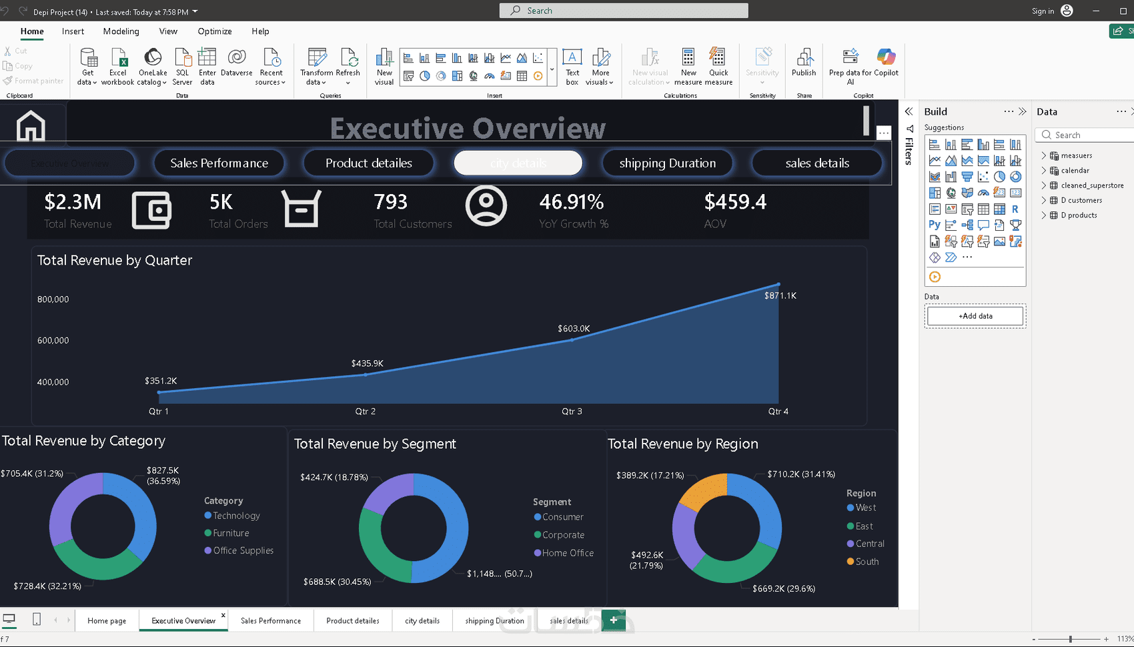
Task: Open the Modeling ribbon tab
Action: coord(121,31)
